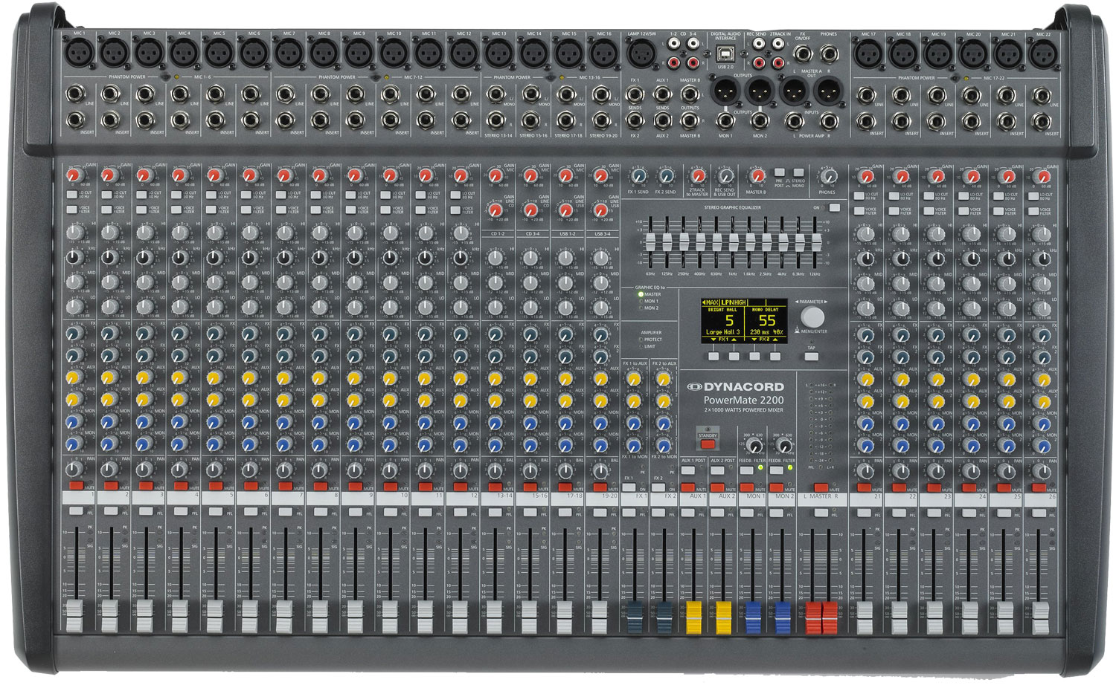The height and width of the screenshot is (691, 1116).
Task: Mute the MON 1 output
Action: 746,487
